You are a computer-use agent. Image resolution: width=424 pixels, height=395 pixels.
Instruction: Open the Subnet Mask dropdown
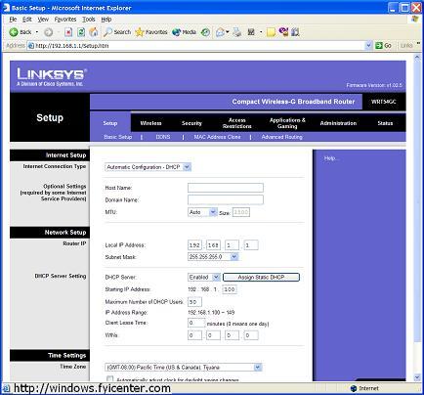click(234, 257)
